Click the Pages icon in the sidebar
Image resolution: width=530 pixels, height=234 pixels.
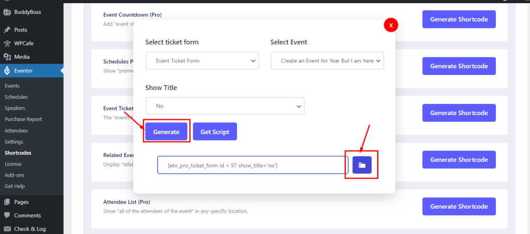(x=7, y=202)
